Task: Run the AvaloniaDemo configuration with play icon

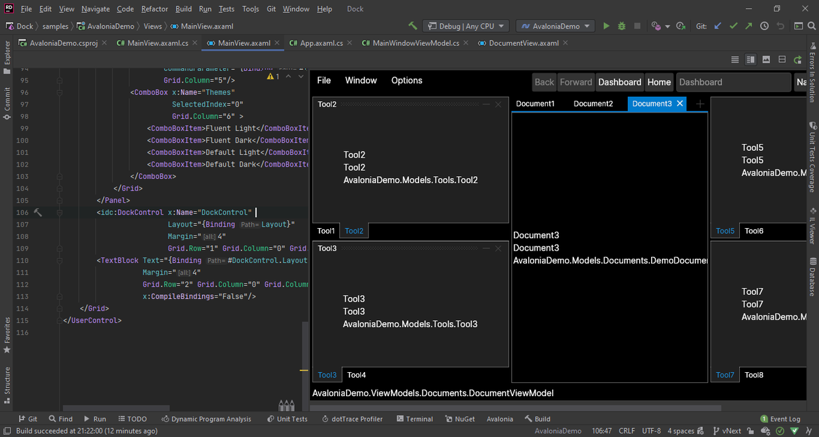Action: coord(606,26)
